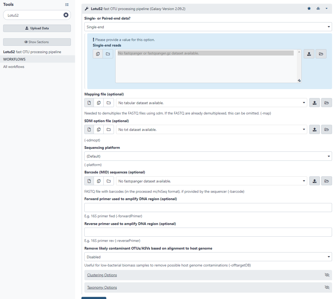Viewport: 336px width, 299px height.
Task: Open Single- or Paired-end data dropdown
Action: pos(208,27)
